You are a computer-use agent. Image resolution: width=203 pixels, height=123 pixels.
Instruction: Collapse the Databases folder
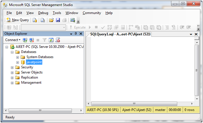pos(12,52)
